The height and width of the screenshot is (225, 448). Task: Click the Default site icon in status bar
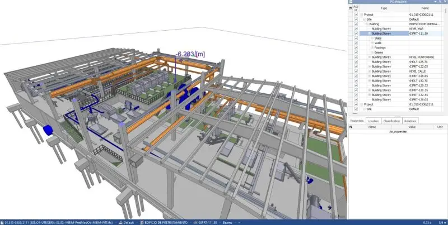[x=120, y=222]
